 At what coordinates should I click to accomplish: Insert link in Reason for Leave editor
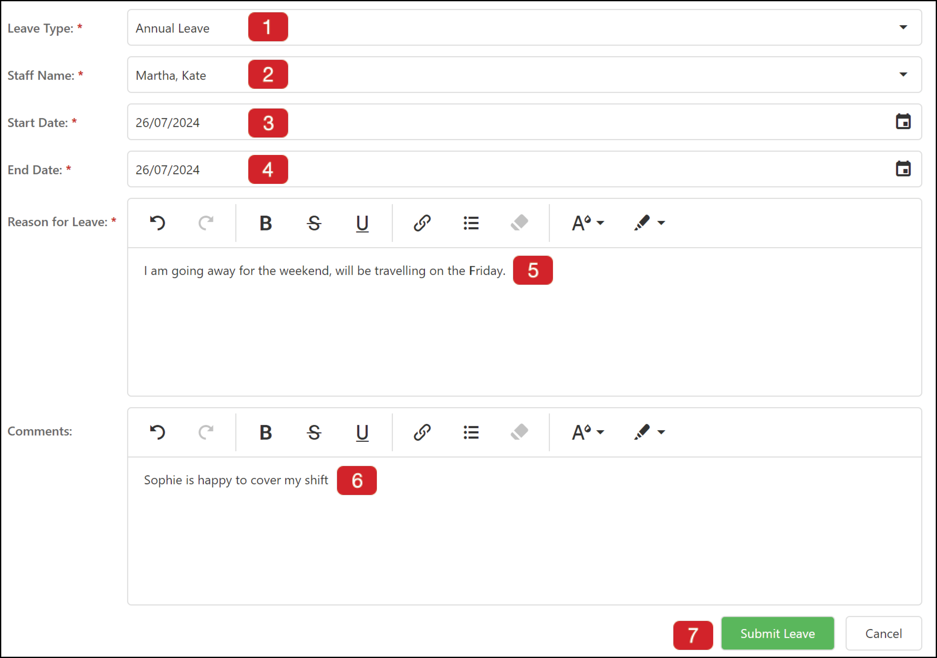[x=422, y=223]
